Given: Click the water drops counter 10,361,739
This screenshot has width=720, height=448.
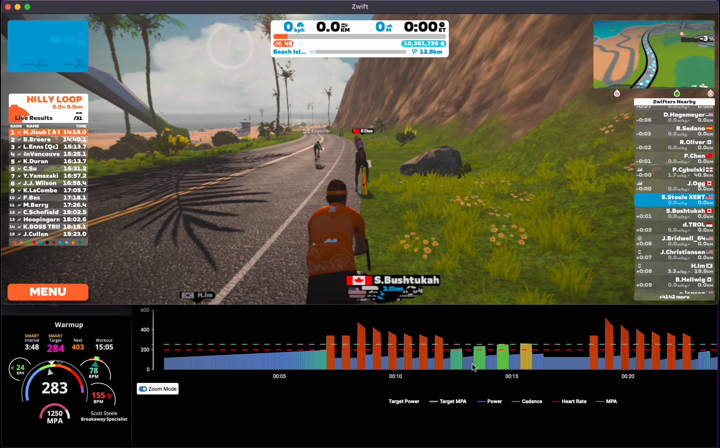Looking at the screenshot, I should pyautogui.click(x=423, y=44).
